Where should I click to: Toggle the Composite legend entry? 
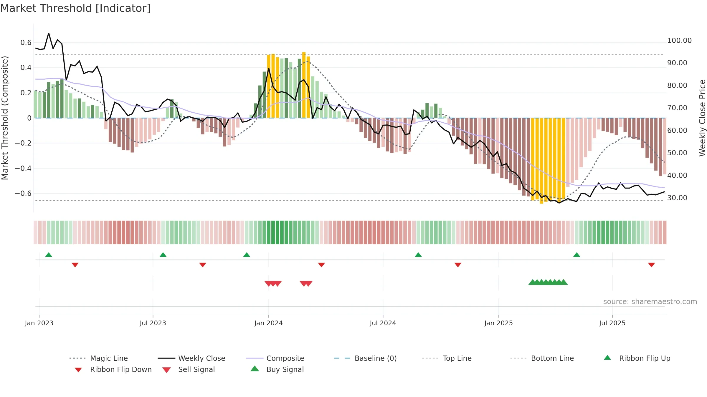(275, 358)
